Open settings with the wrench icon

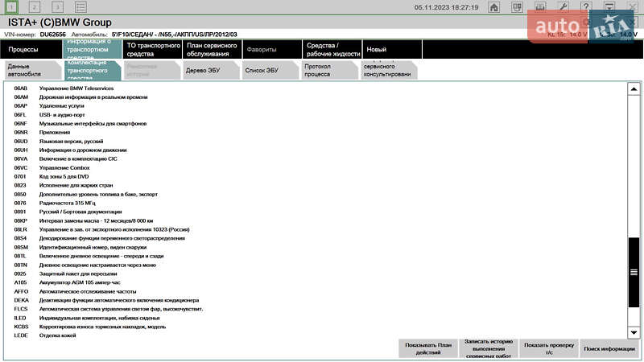click(x=563, y=7)
